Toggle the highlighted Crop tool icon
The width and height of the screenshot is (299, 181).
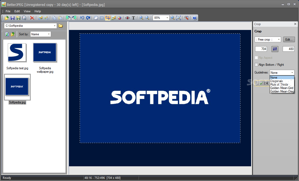point(108,18)
